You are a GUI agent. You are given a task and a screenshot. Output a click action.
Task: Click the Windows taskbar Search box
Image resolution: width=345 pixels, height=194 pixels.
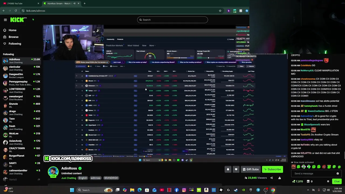pyautogui.click(x=95, y=190)
